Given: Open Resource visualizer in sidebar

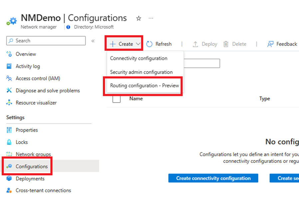Looking at the screenshot, I should coord(36,103).
